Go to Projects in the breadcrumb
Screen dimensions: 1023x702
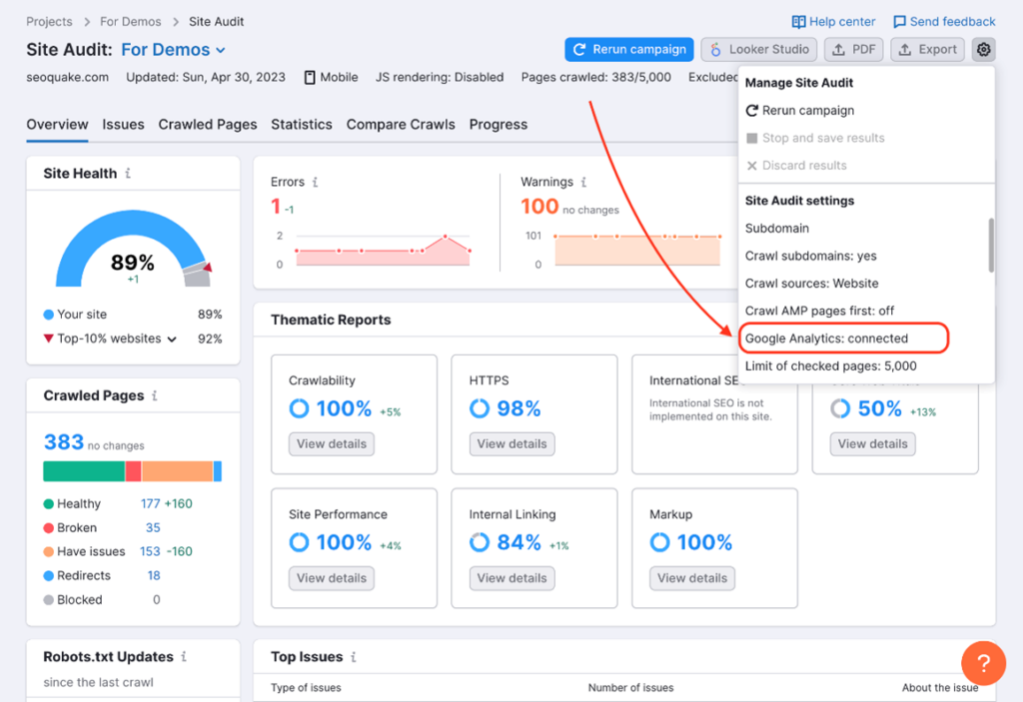pos(49,22)
